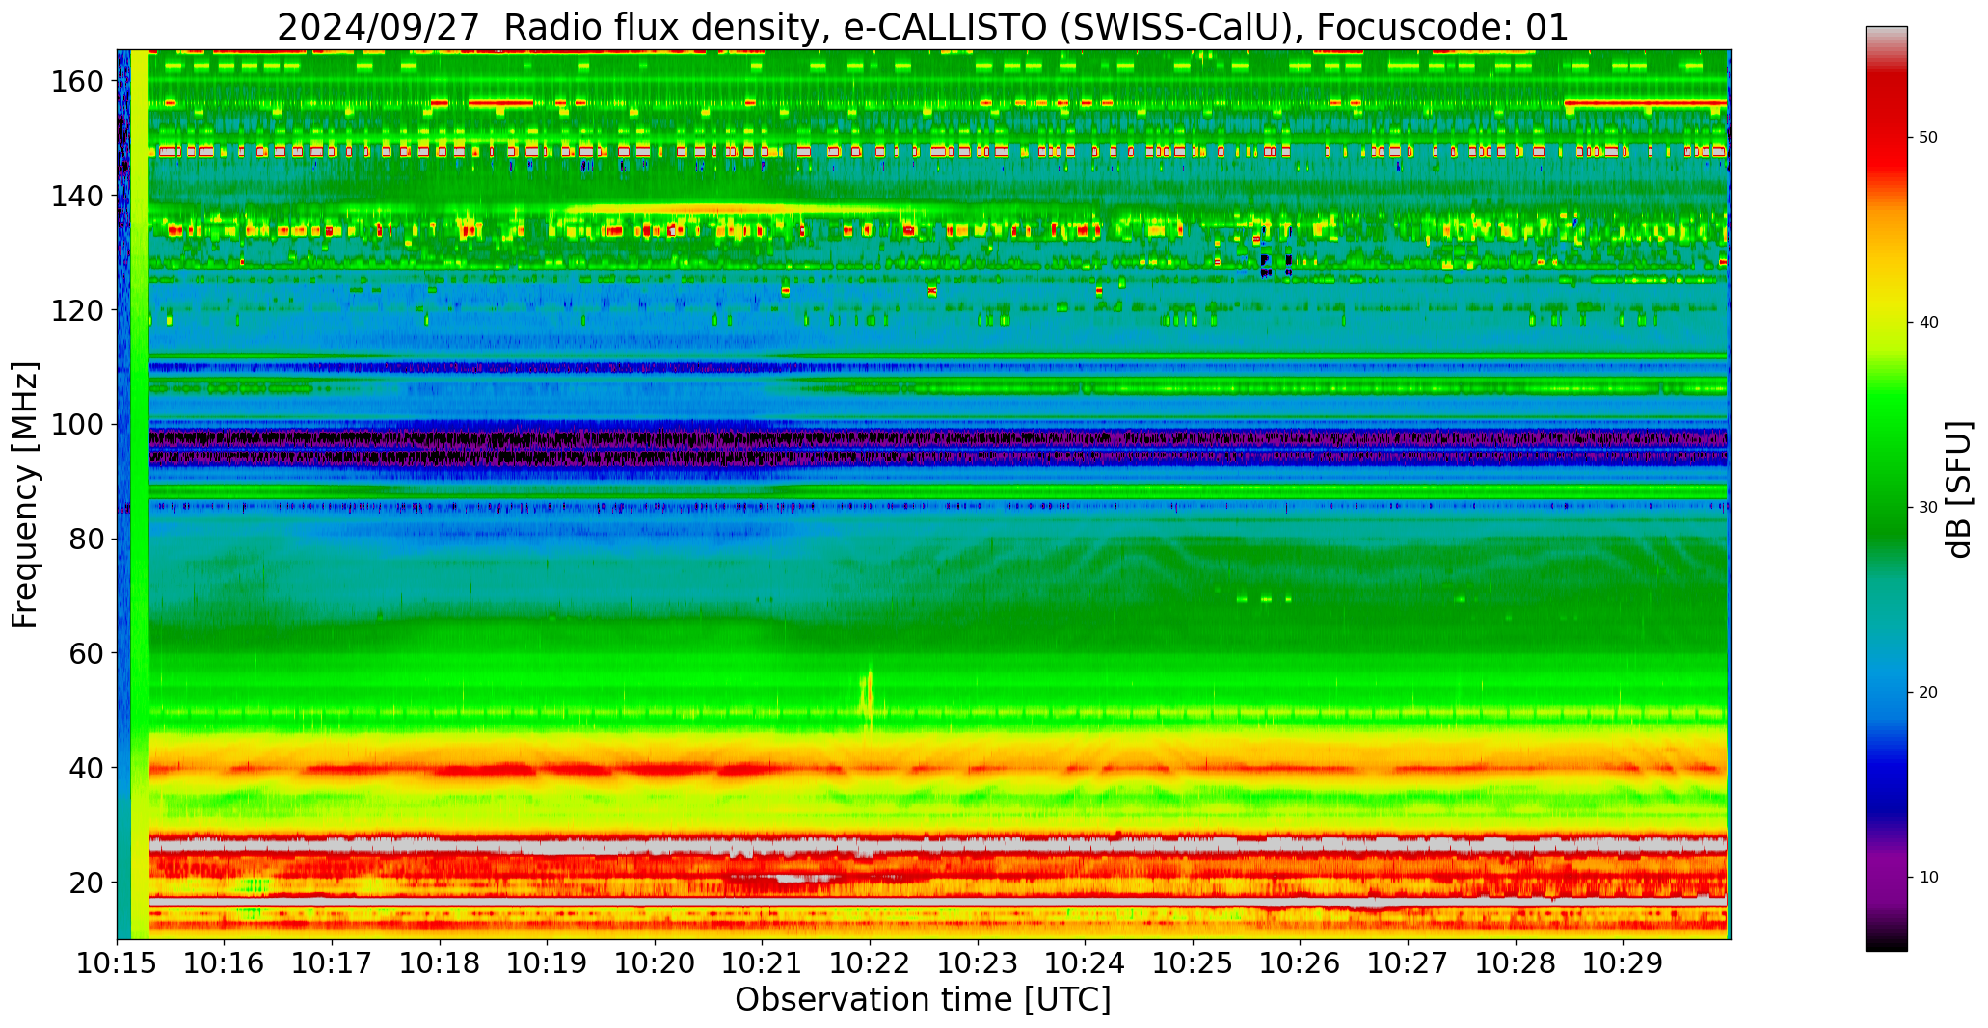Click the 10:29 time tick label
The image size is (1988, 1028).
point(1623,962)
